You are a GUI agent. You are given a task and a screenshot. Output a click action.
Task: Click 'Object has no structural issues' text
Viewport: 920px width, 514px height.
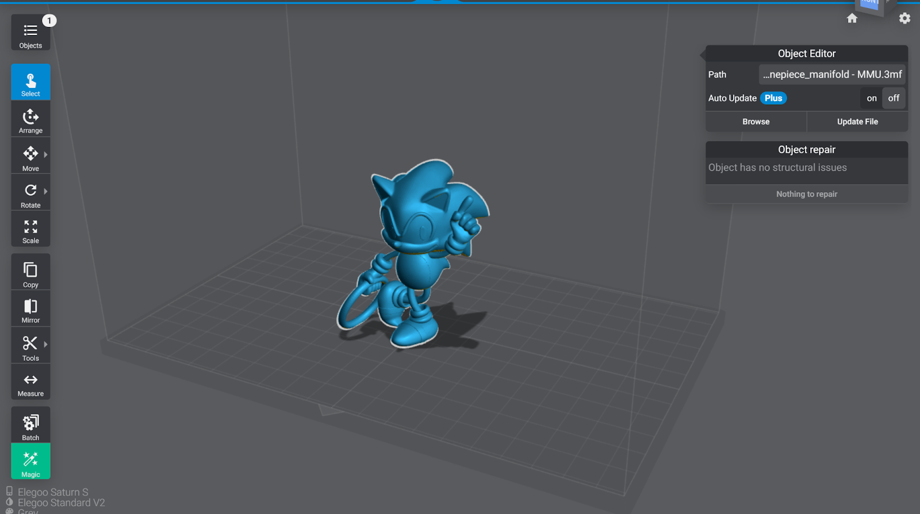777,168
